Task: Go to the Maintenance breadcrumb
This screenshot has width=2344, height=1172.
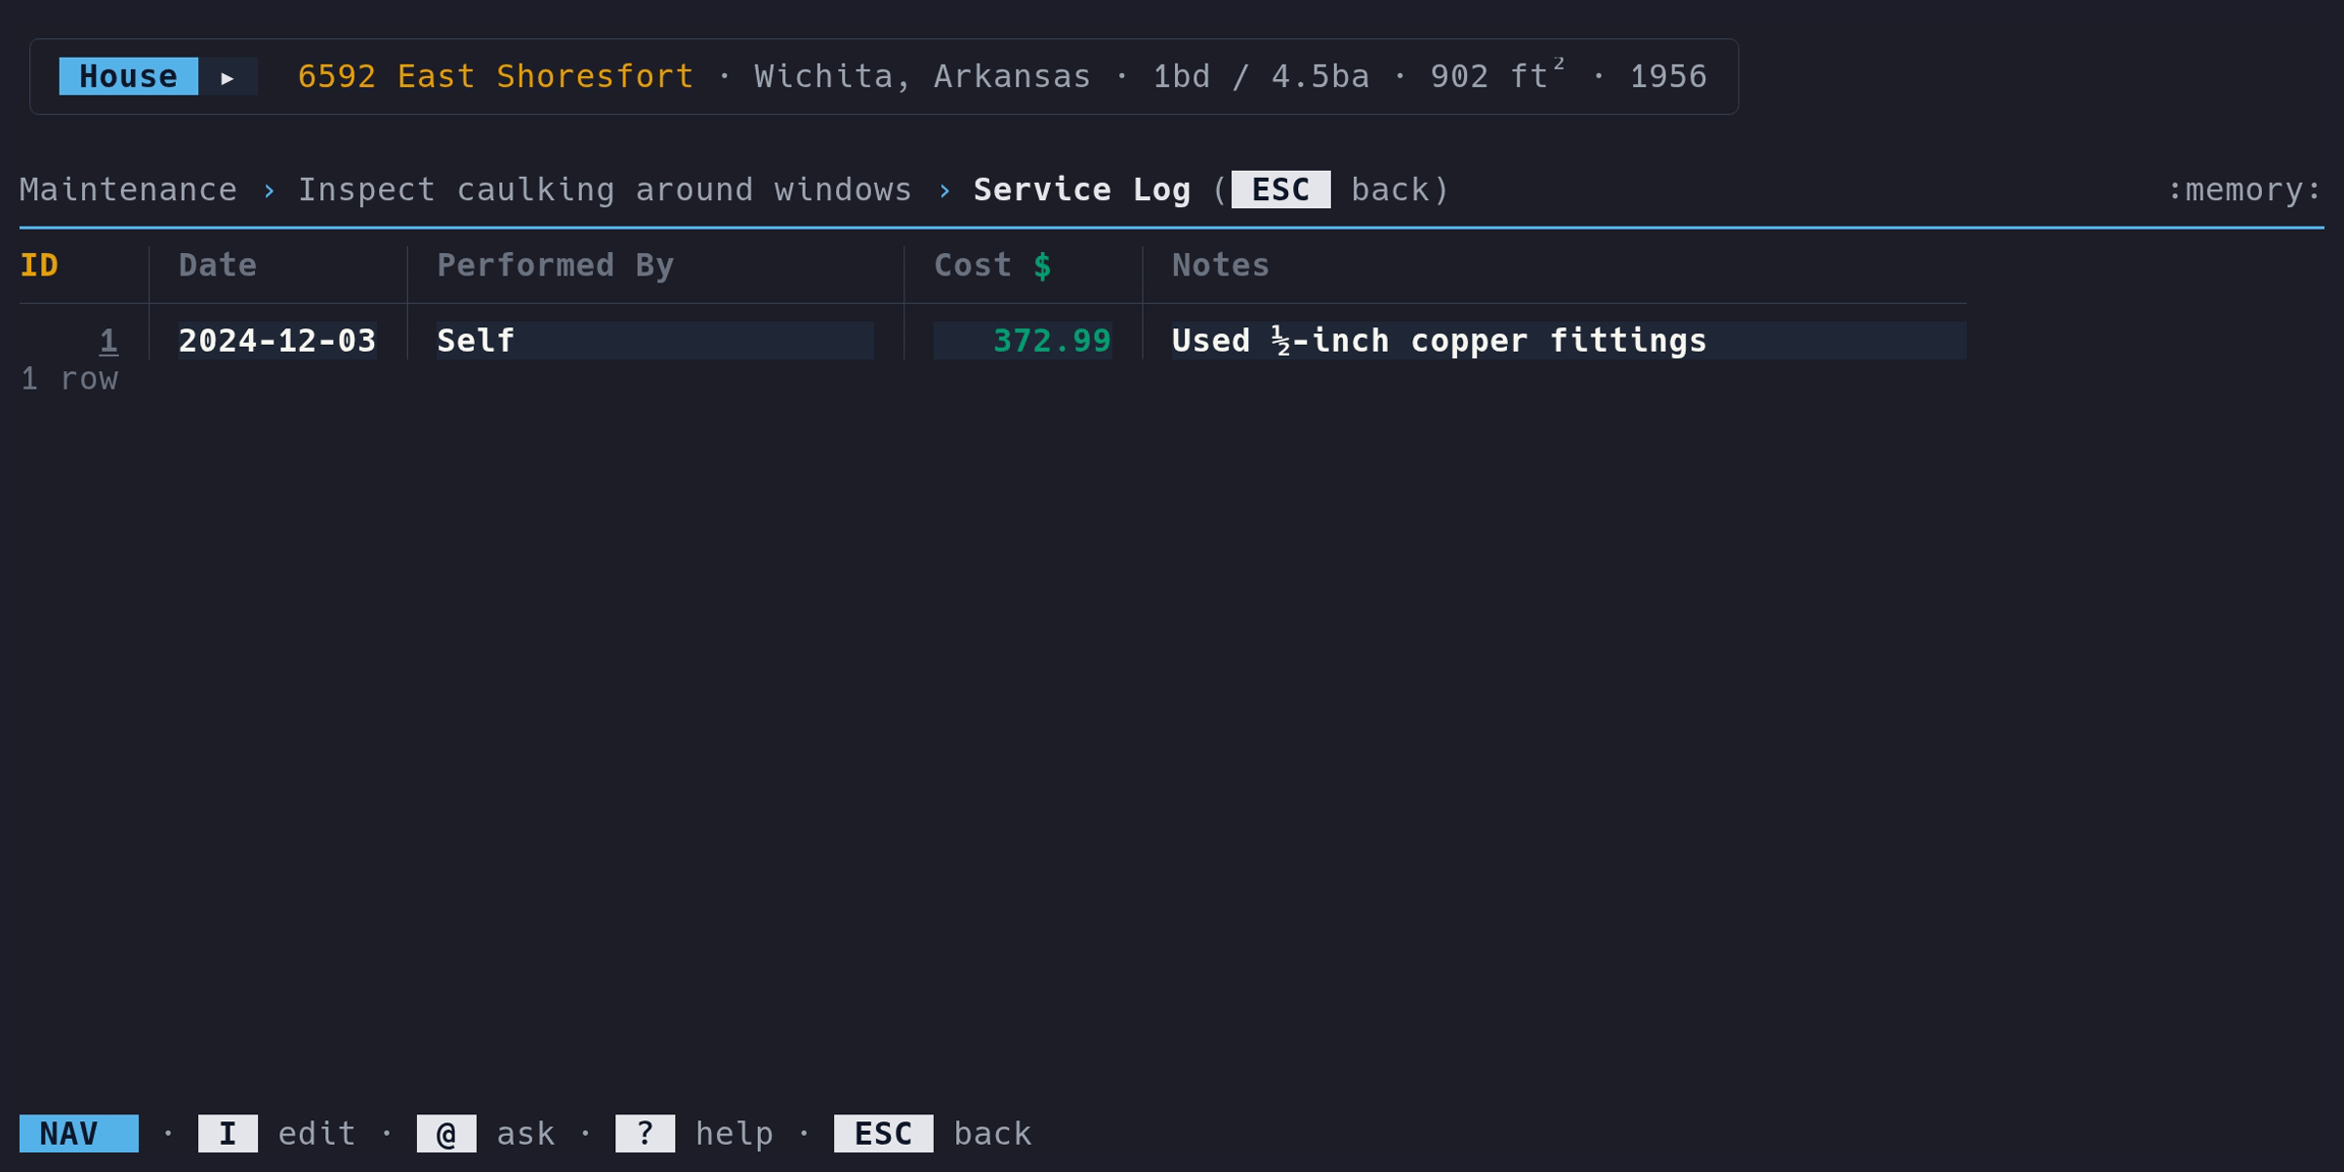Action: [128, 189]
